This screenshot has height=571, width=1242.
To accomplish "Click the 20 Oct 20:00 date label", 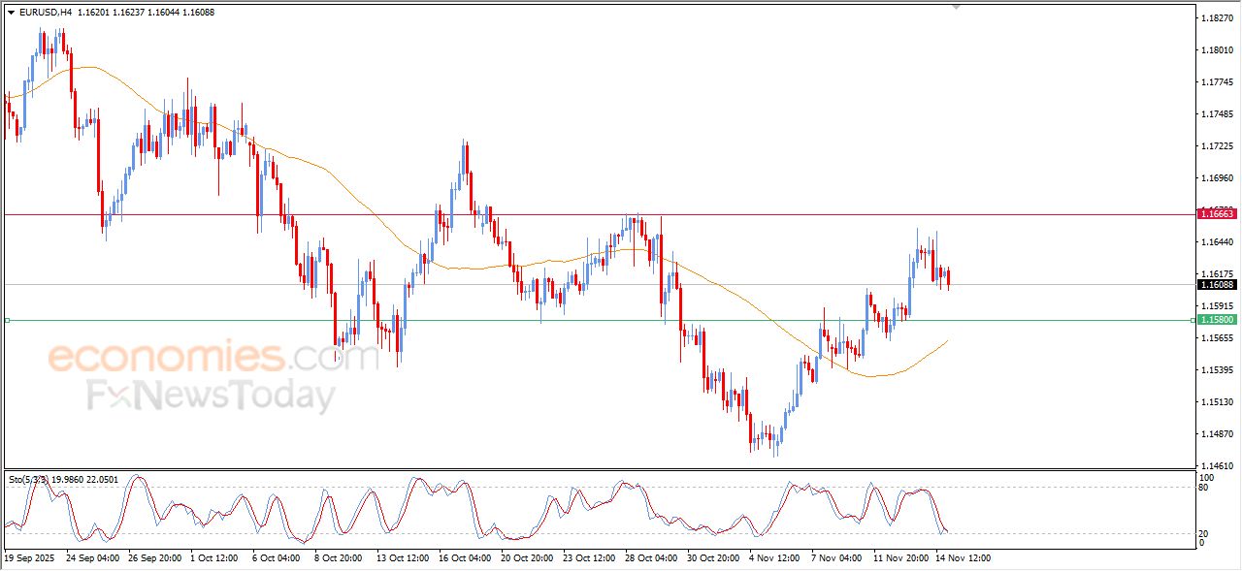I will 528,558.
